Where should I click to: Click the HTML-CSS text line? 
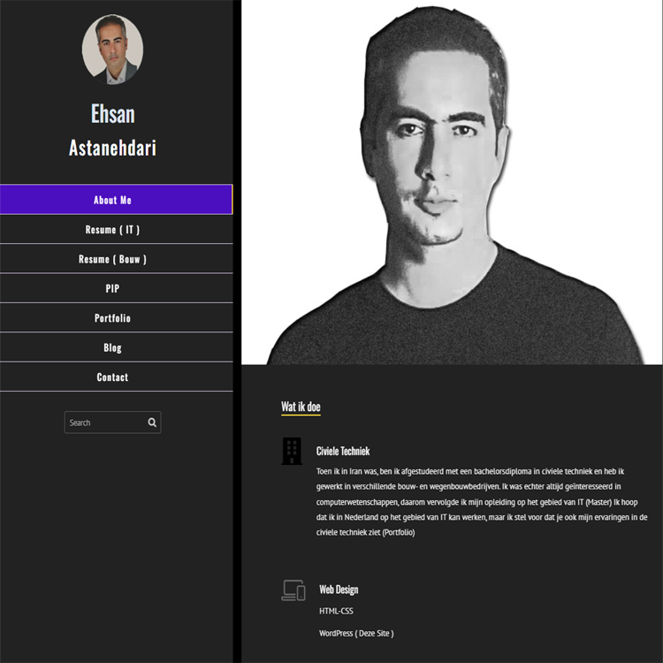(x=336, y=611)
